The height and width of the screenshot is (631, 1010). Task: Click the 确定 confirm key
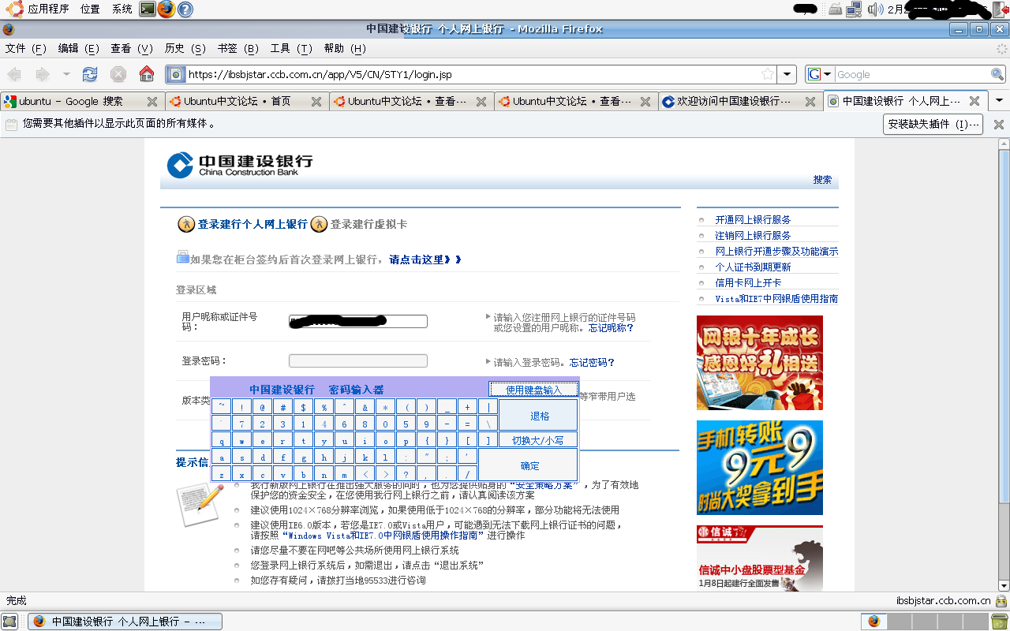pos(529,465)
